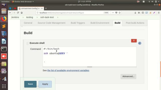Switch to Build Environment tab
Screen dimensions: 161x90
point(100,23)
